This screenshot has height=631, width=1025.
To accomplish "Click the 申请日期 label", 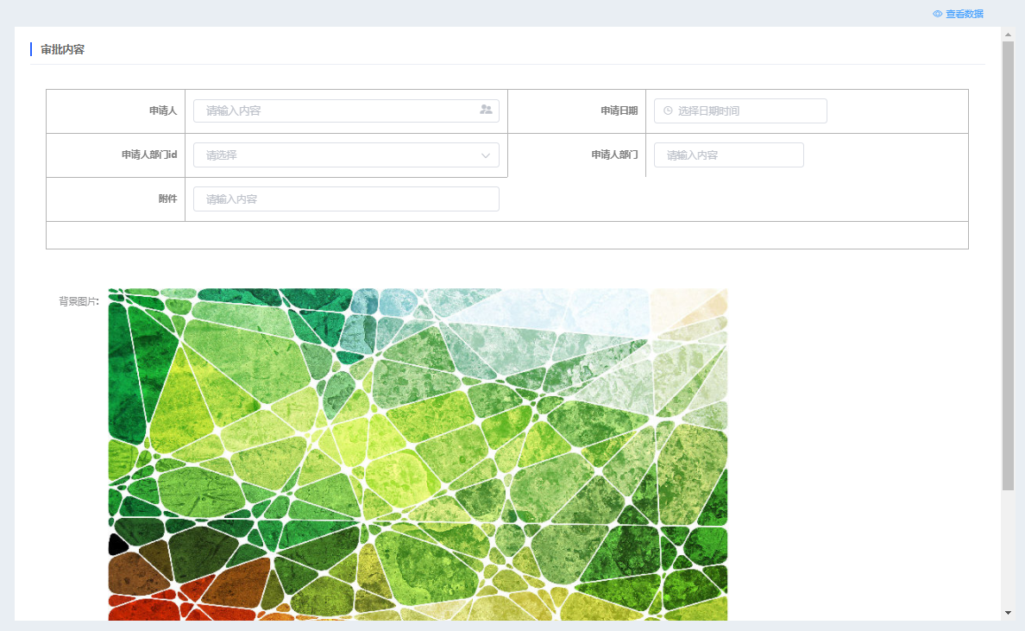I will (x=619, y=110).
